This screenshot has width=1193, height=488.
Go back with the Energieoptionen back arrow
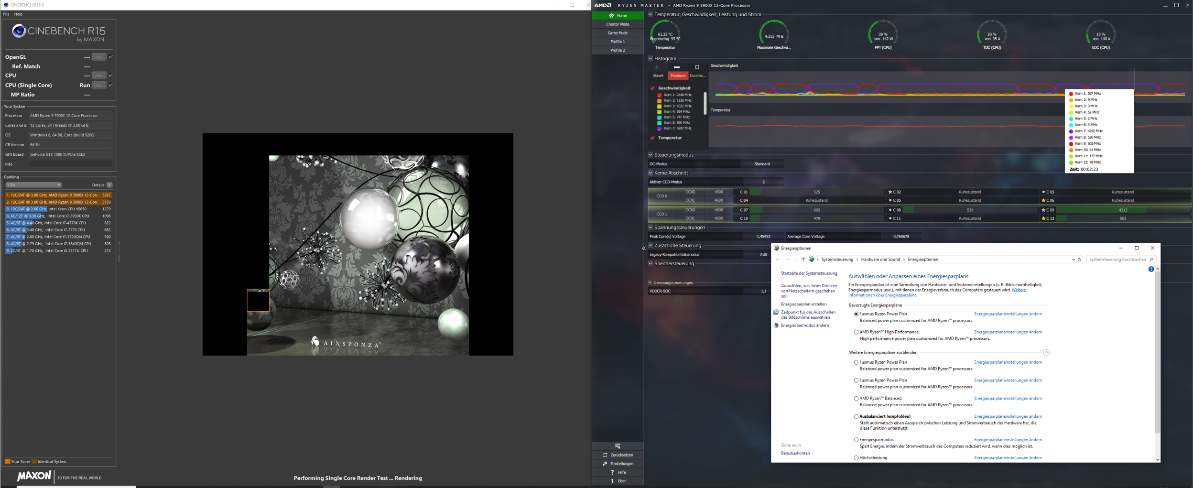pyautogui.click(x=778, y=260)
